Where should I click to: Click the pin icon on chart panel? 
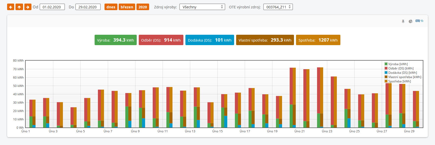[403, 21]
